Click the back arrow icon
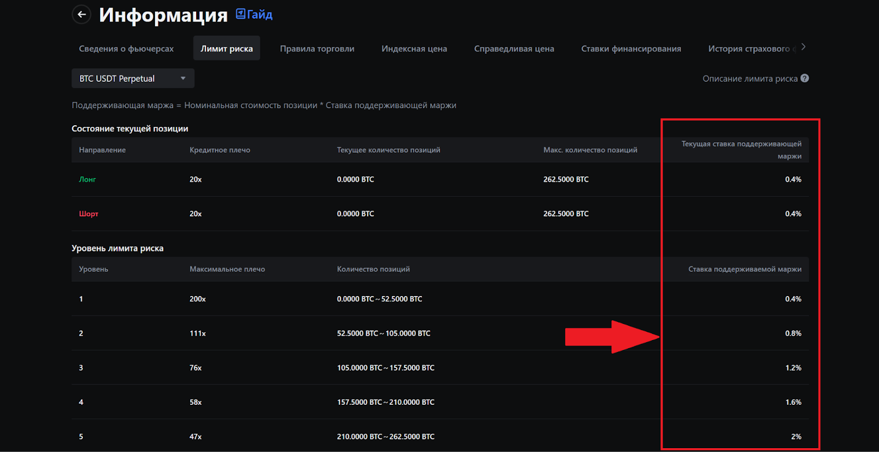The image size is (879, 452). pyautogui.click(x=81, y=15)
